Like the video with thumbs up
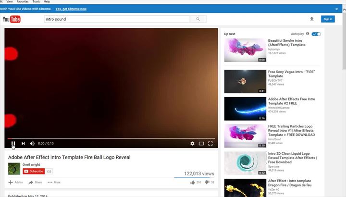The width and height of the screenshot is (346, 197). click(x=193, y=182)
